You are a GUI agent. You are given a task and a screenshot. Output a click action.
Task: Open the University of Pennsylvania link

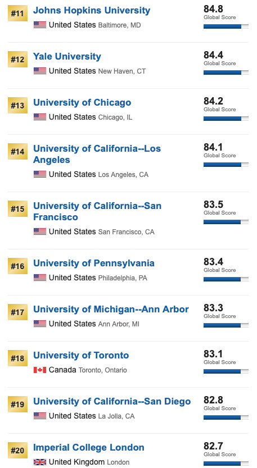pos(94,263)
